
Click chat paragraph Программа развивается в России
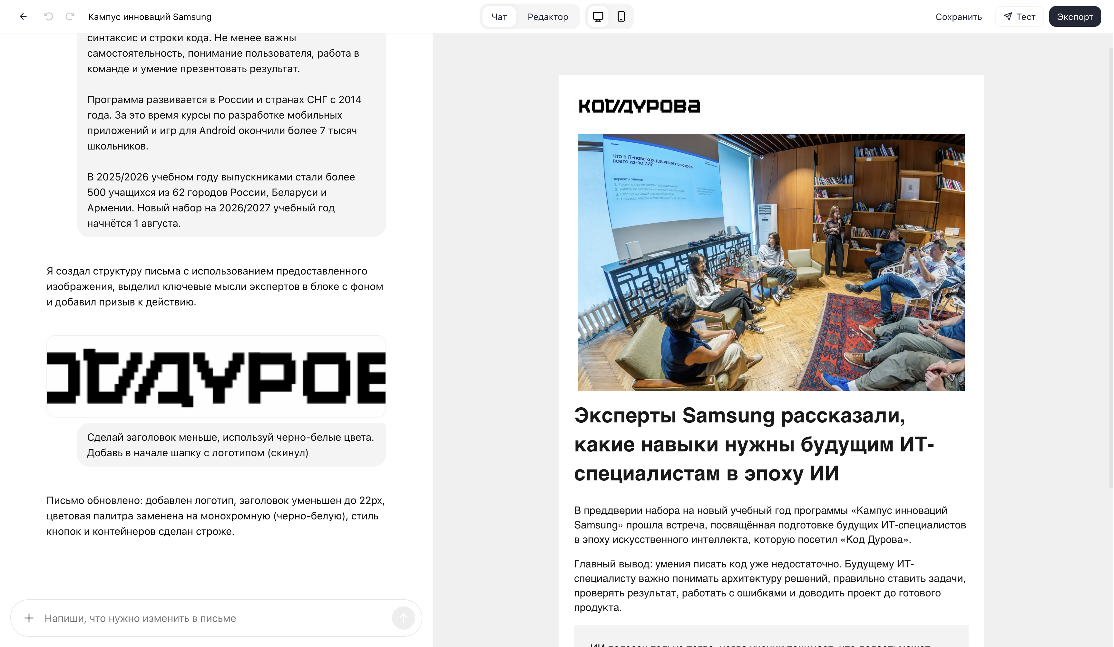(x=225, y=122)
